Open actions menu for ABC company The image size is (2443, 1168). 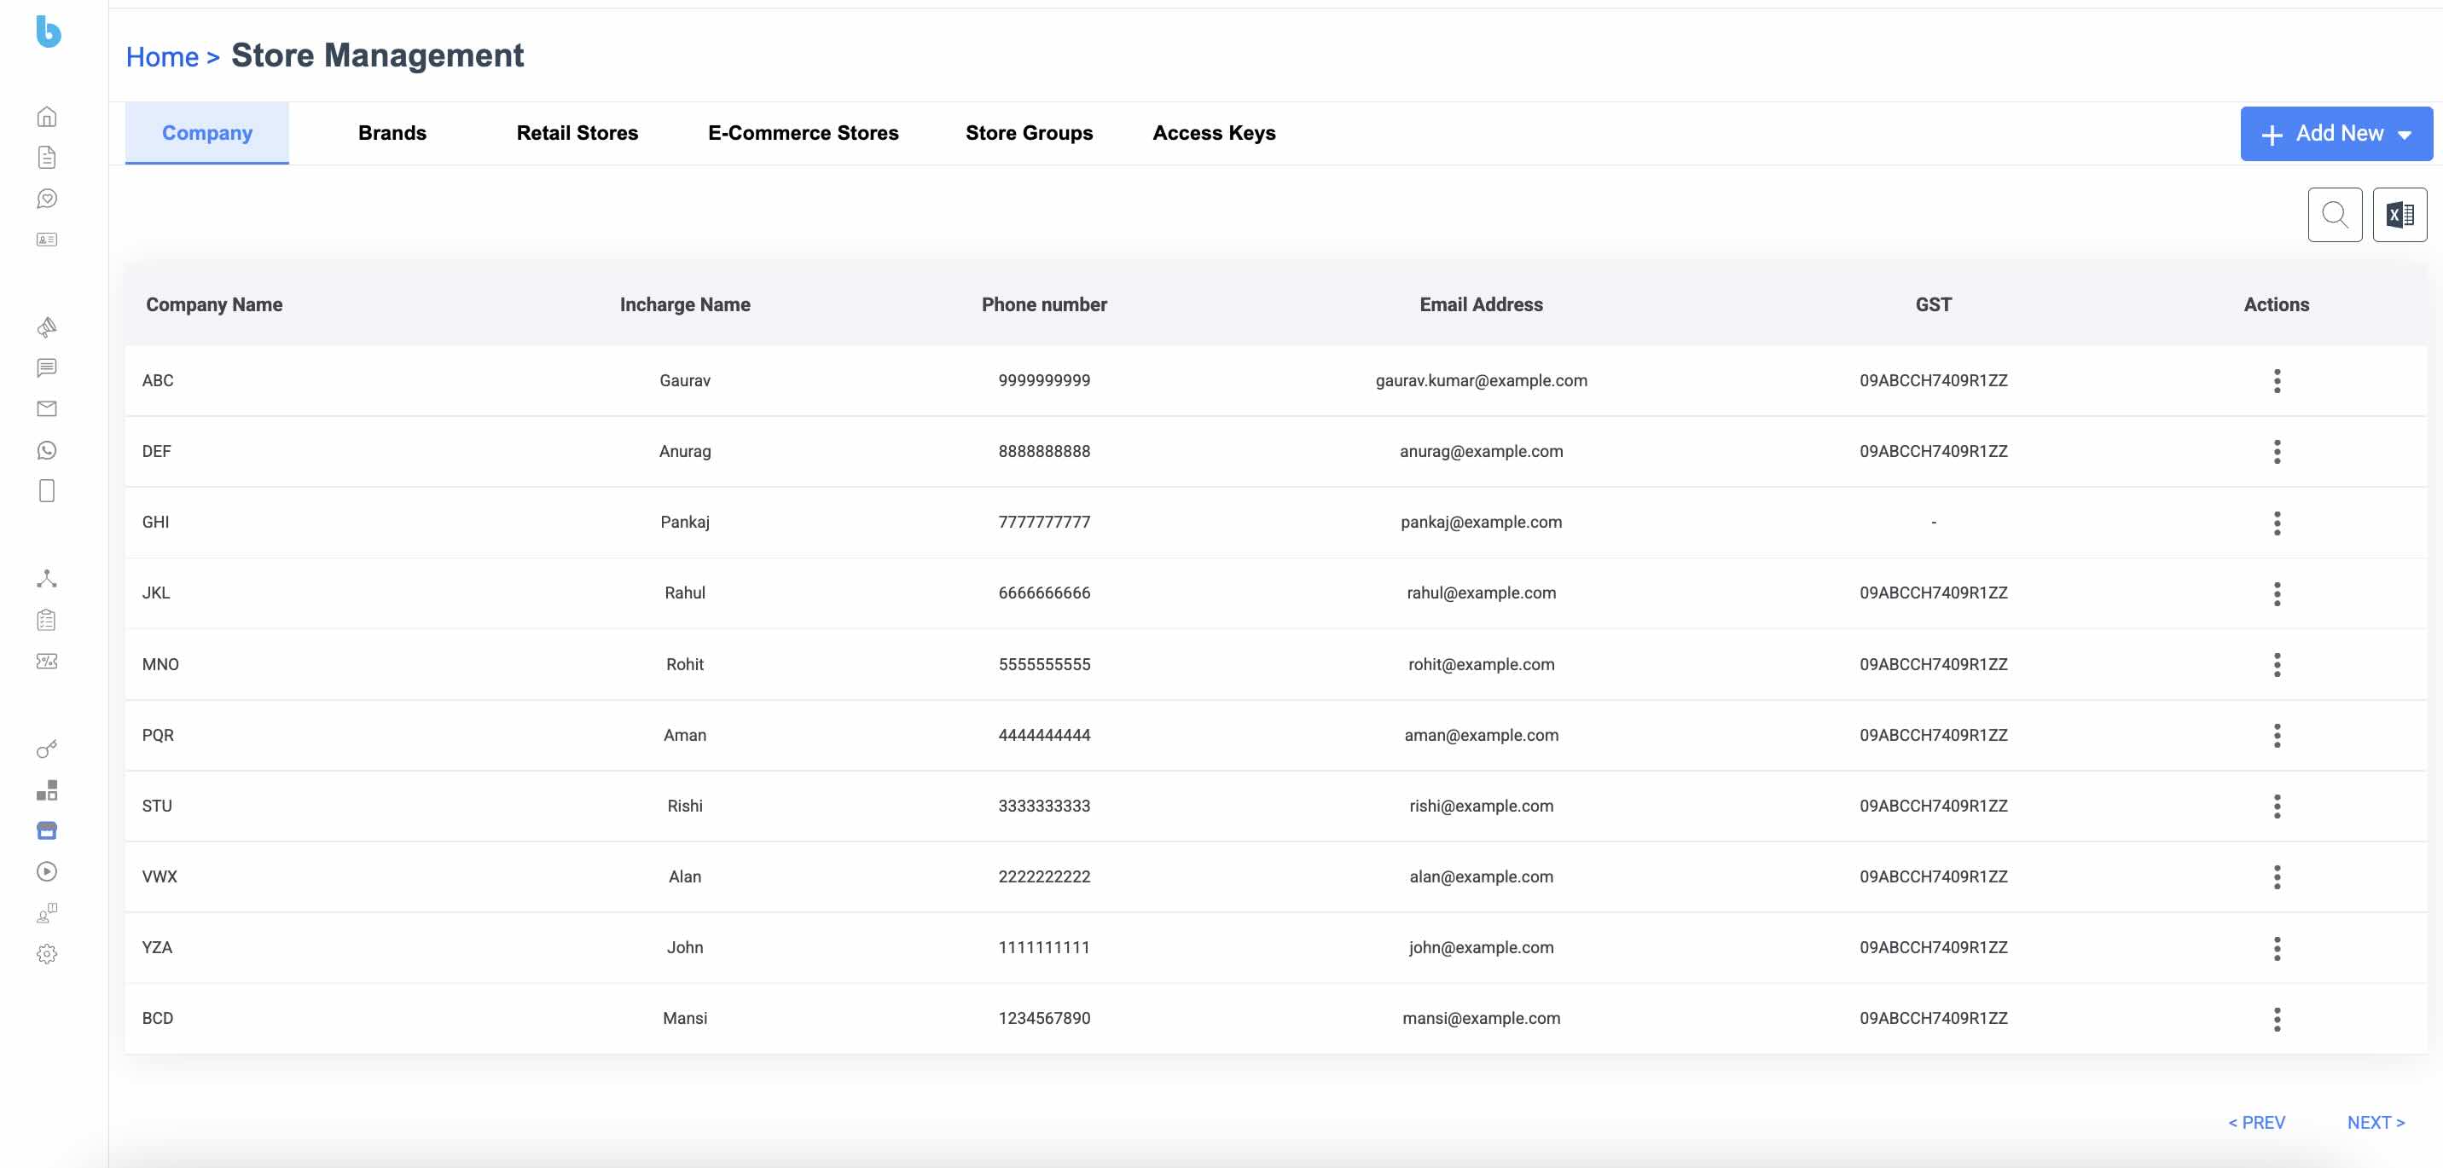tap(2276, 381)
